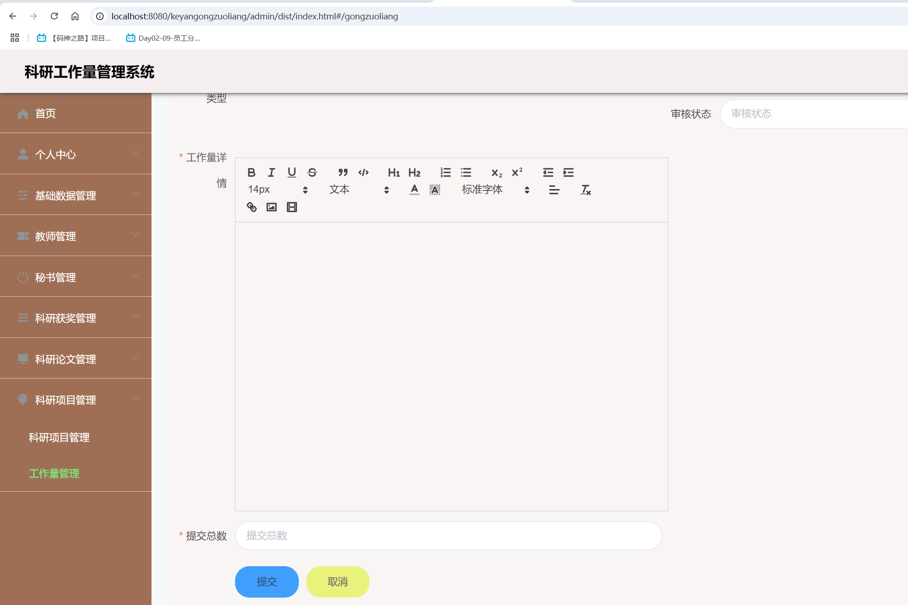Click the browser forward arrow
The height and width of the screenshot is (605, 908).
[33, 16]
